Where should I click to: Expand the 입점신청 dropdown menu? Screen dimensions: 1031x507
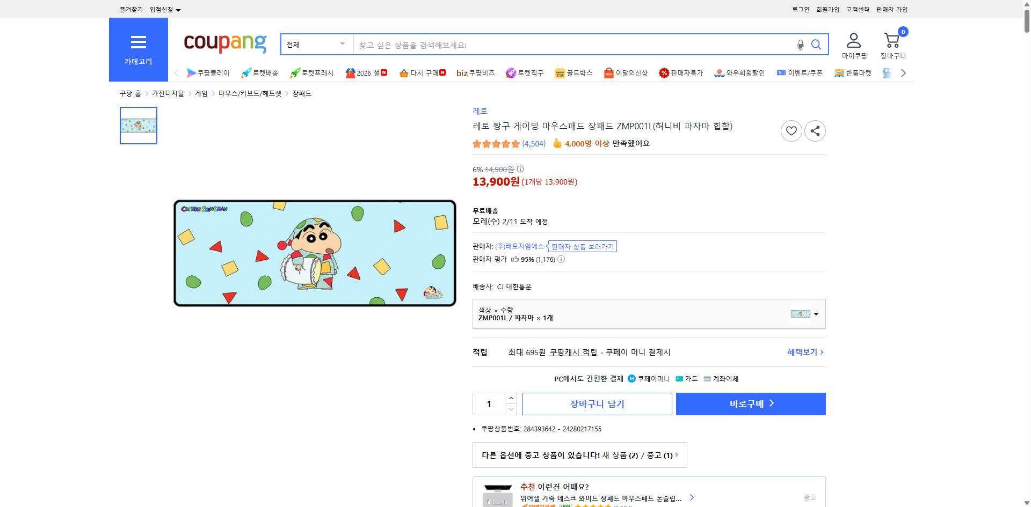coord(164,9)
